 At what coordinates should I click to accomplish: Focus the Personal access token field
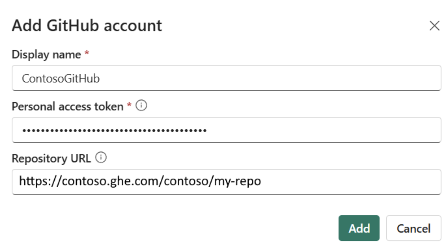226,130
